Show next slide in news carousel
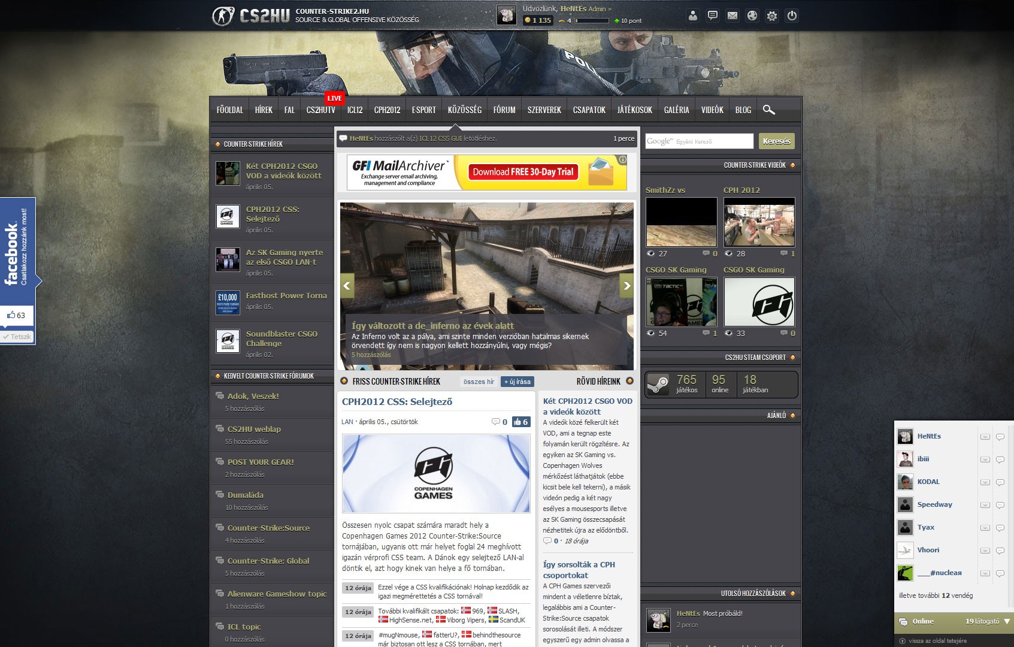Screen dimensions: 1014x647 click(626, 286)
